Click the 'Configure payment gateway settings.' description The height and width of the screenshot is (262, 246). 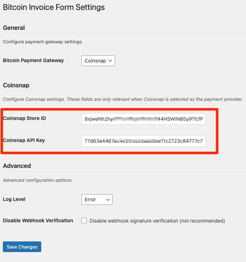[x=43, y=42]
